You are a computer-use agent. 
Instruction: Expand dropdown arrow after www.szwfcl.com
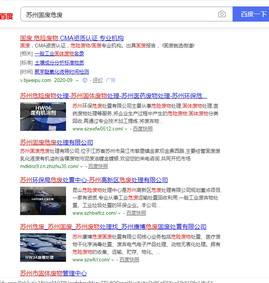[113, 260]
